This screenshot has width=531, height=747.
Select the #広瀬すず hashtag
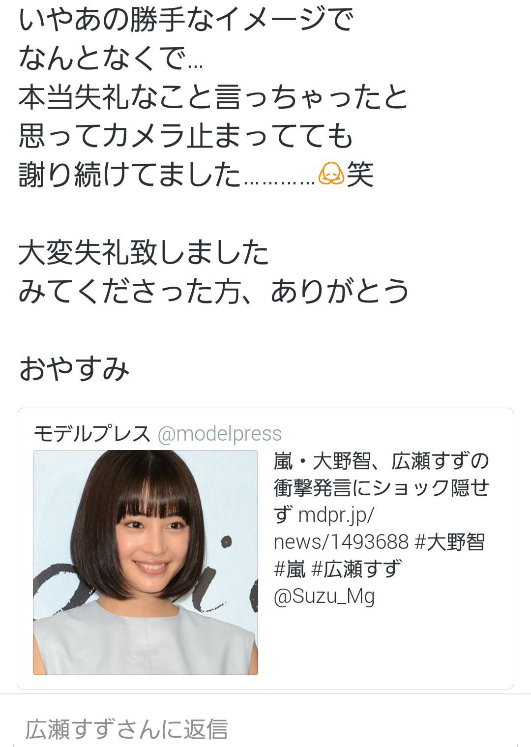point(357,569)
